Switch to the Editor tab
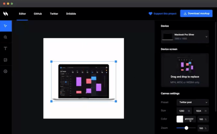Viewport: 217px width, 134px height. (x=22, y=14)
